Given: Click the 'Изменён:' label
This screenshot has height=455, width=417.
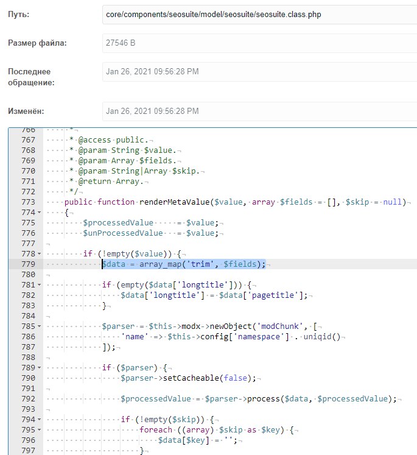Looking at the screenshot, I should 26,111.
